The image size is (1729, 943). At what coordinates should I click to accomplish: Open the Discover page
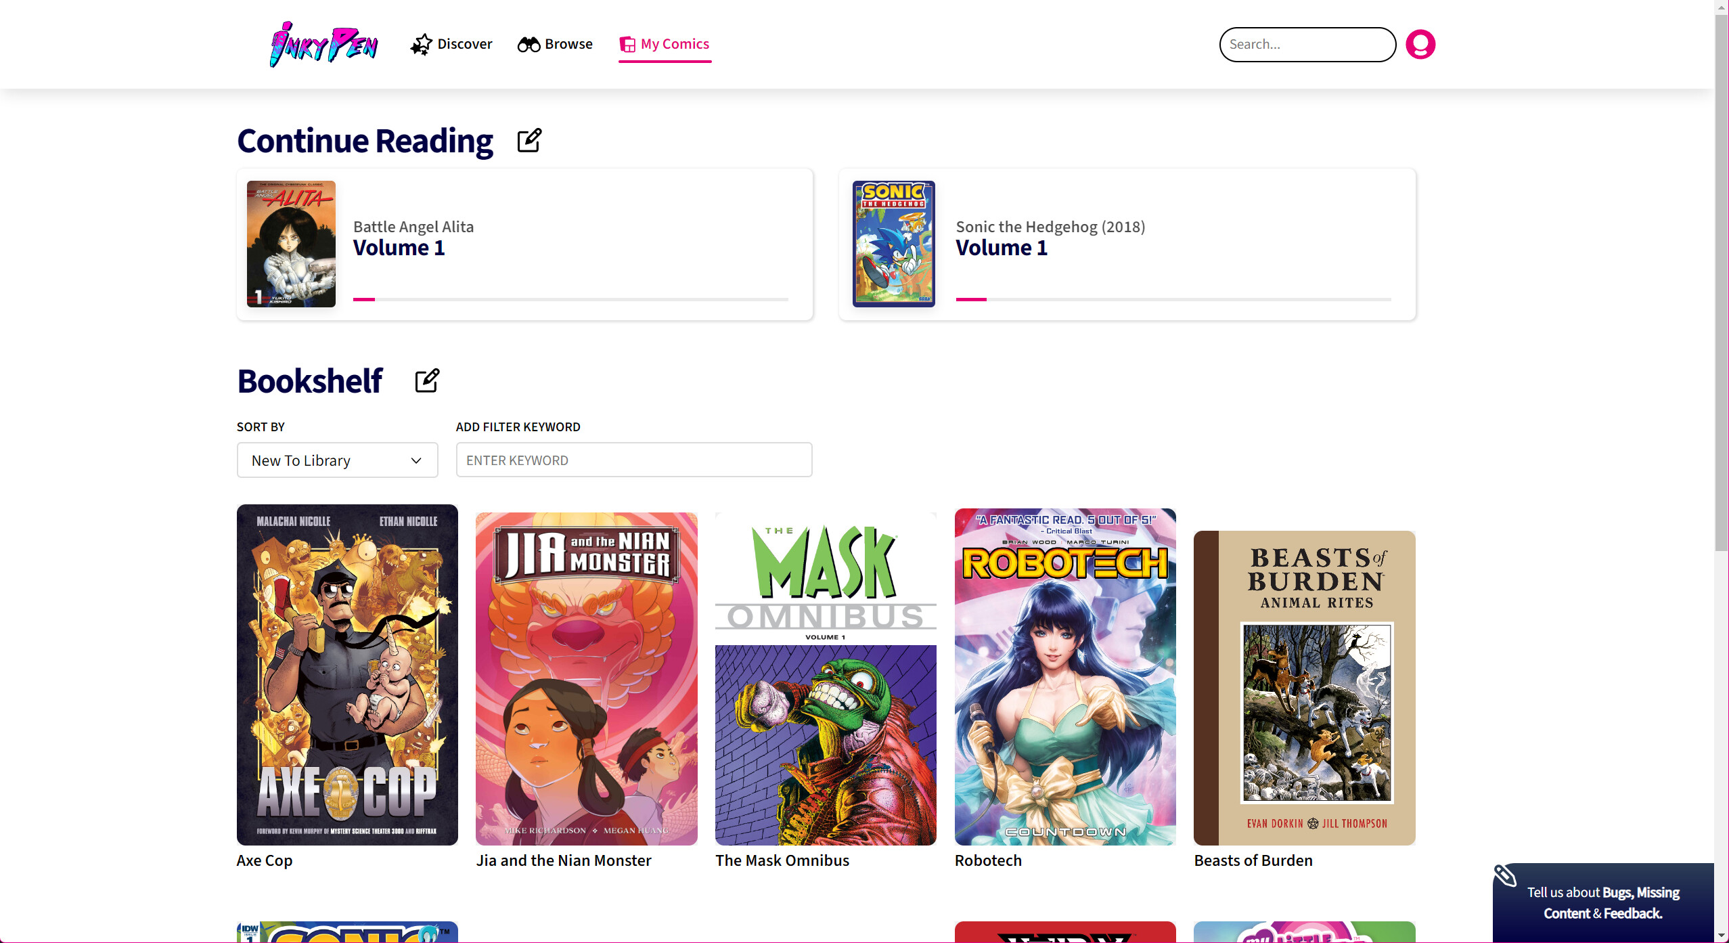point(451,45)
